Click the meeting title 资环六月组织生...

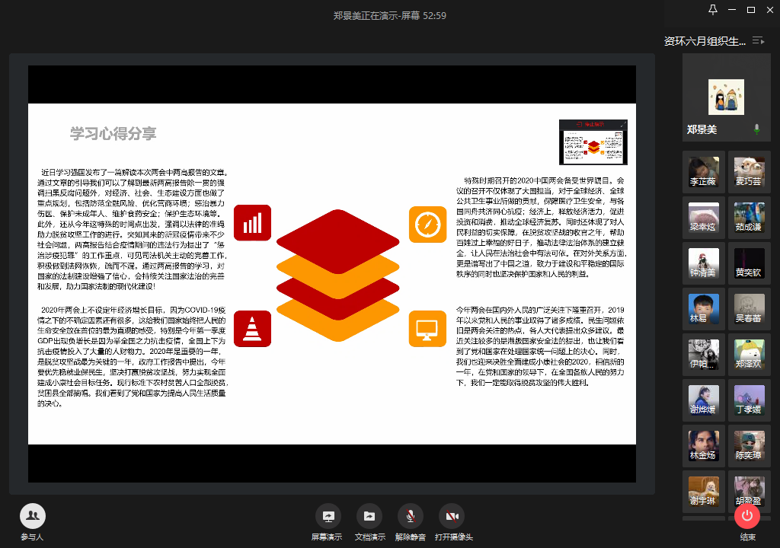click(705, 41)
